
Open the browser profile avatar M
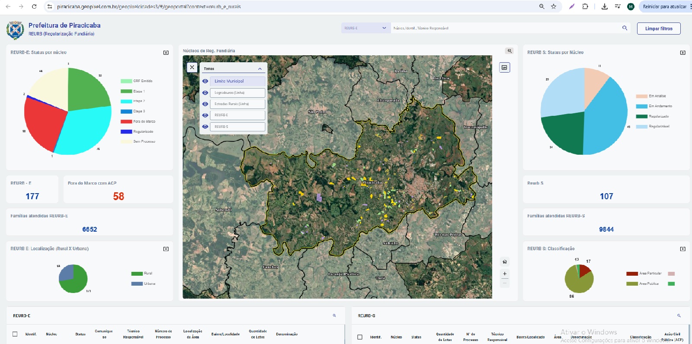pyautogui.click(x=631, y=6)
